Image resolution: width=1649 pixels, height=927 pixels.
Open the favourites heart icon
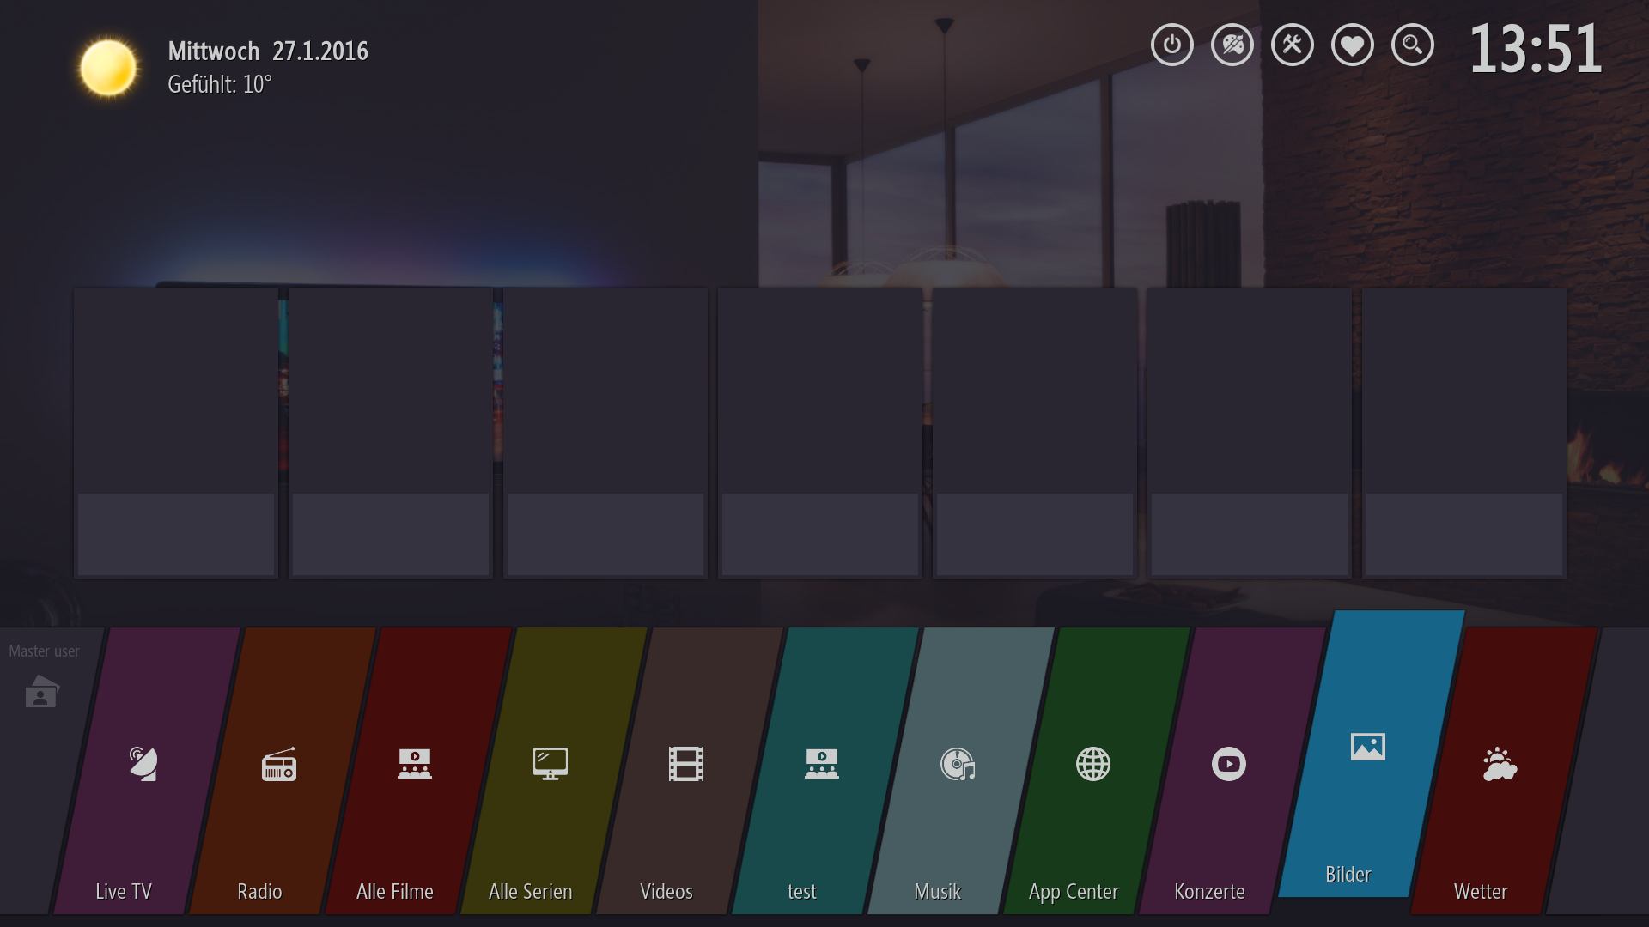tap(1353, 45)
